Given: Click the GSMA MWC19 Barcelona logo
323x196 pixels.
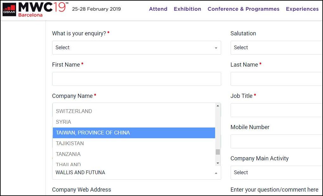Looking at the screenshot, I should (34, 9).
